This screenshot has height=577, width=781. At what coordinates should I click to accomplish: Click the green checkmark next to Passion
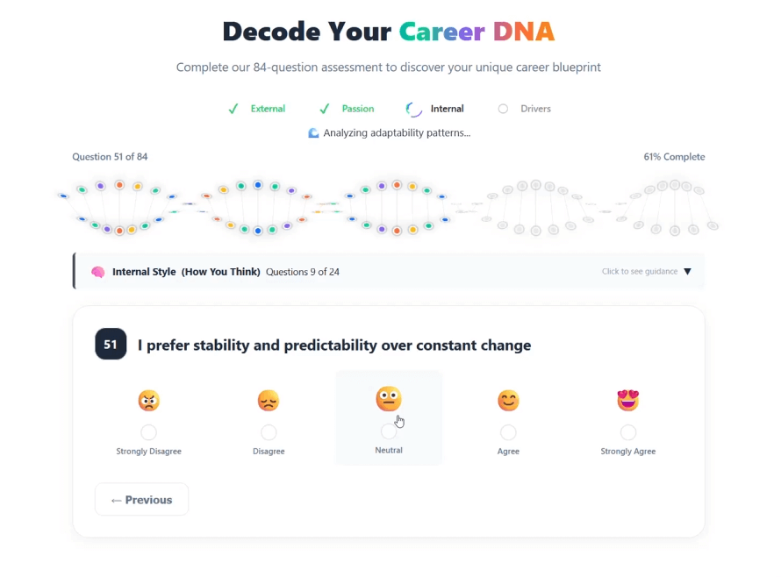tap(325, 109)
